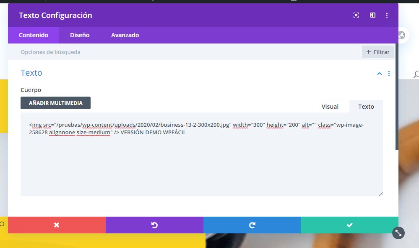Screen dimensions: 419x248
Task: Toggle fullscreen expand modal icon in header
Action: click(x=356, y=15)
